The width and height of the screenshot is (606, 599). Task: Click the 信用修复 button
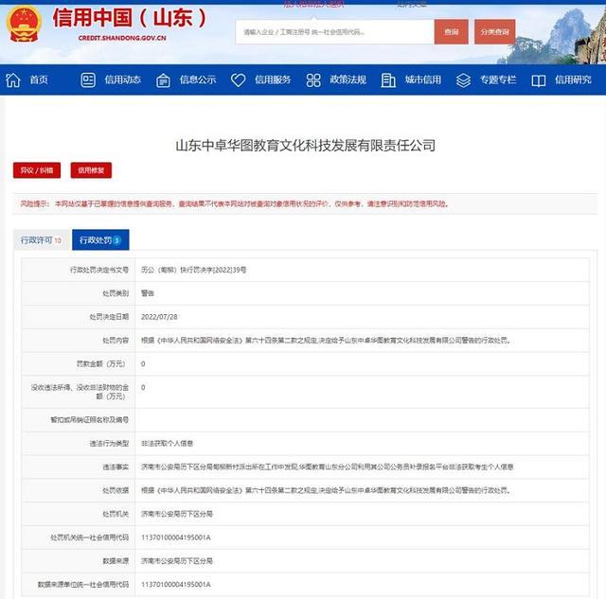[x=91, y=170]
